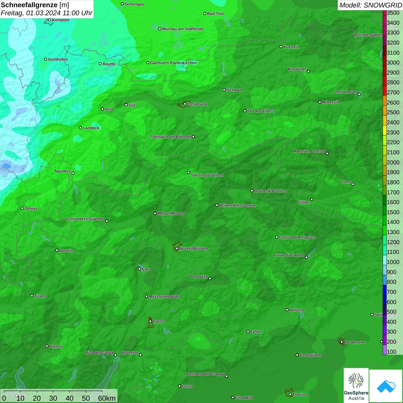The height and width of the screenshot is (403, 403).
Task: Click the Schwaz marker circle
Action: coord(224,90)
